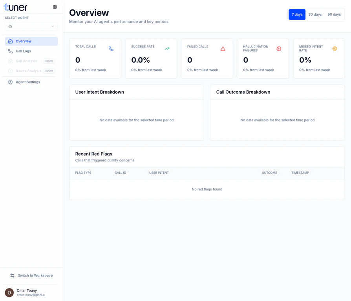This screenshot has height=301, width=351.
Task: Collapse the sidebar using the panel icon
Action: click(x=55, y=7)
